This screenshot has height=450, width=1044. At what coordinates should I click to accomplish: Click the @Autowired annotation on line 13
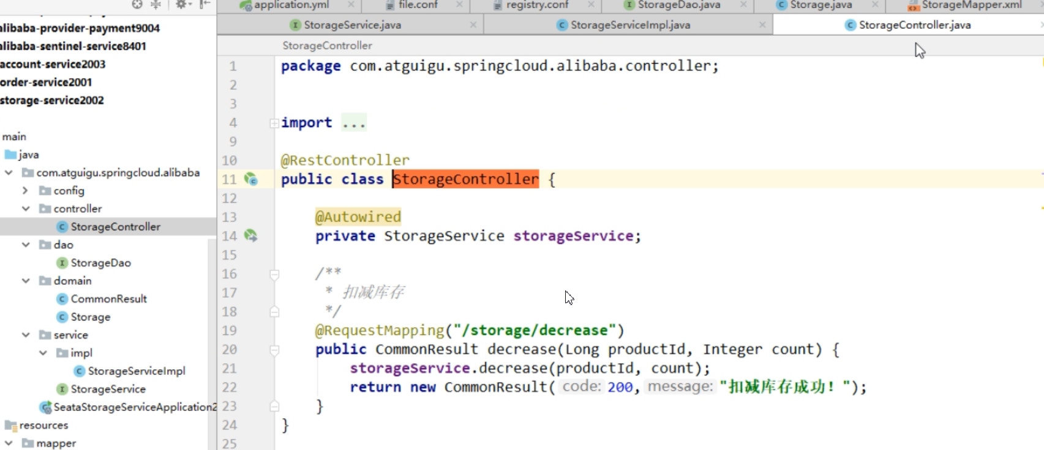click(x=358, y=217)
